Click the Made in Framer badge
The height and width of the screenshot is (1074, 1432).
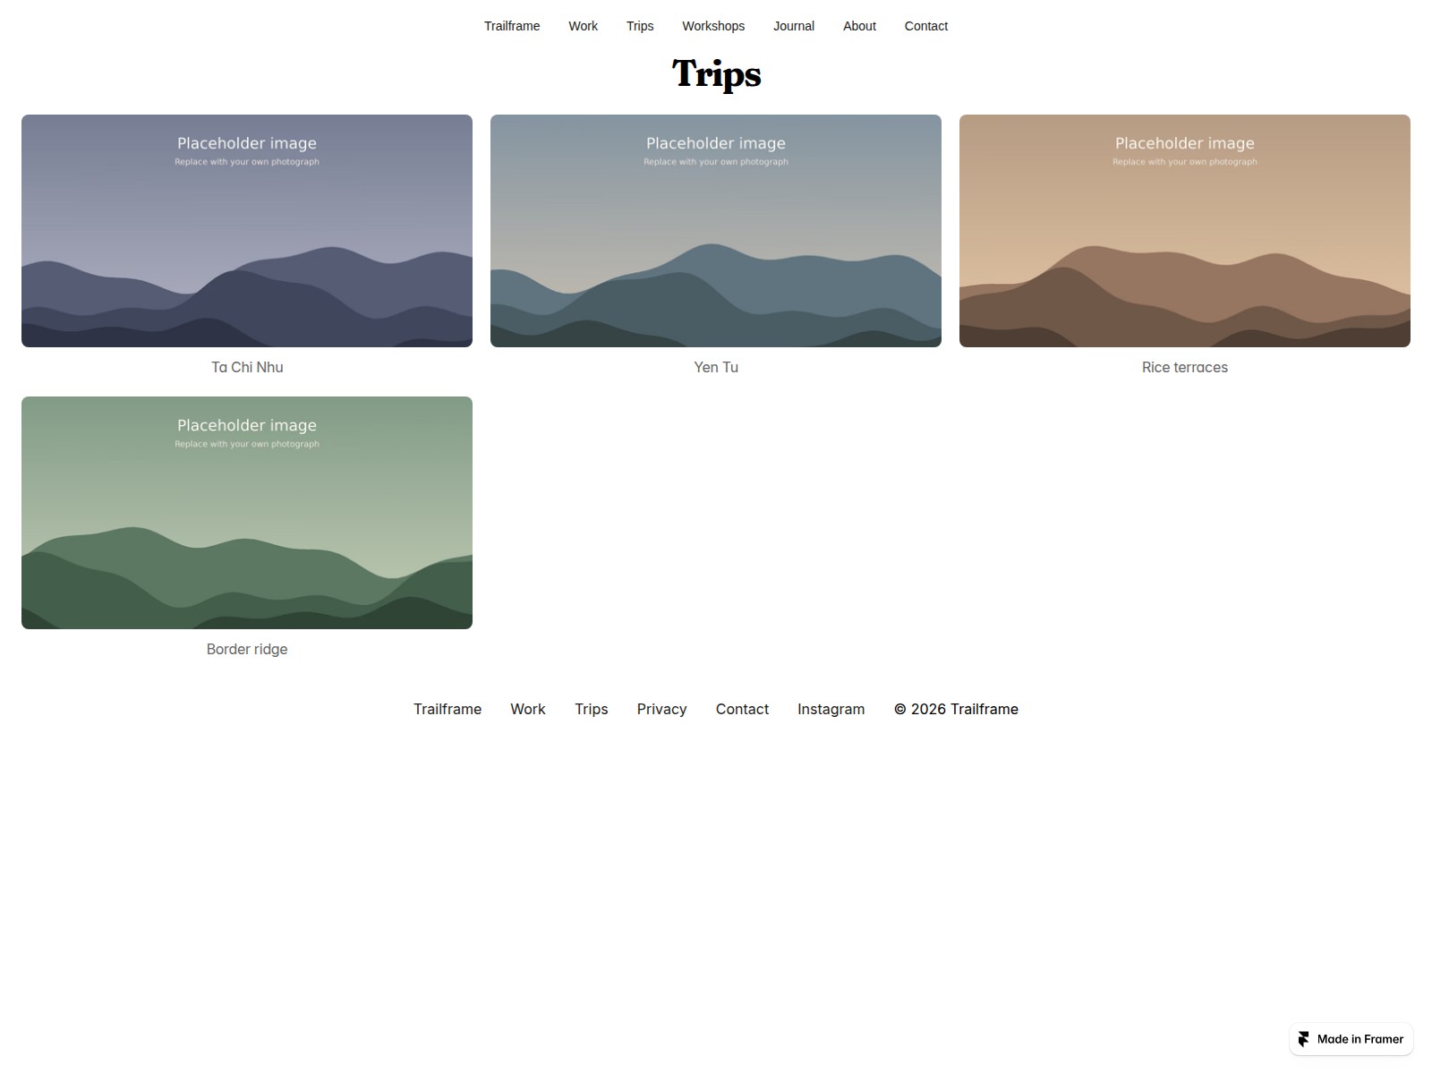1351,1039
